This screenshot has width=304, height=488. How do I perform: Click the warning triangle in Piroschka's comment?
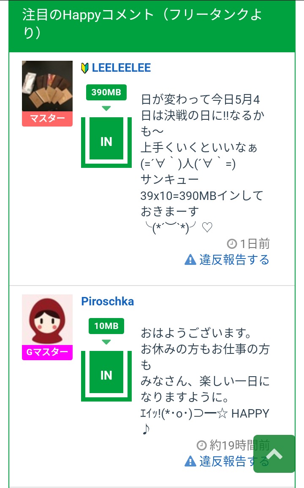click(190, 461)
